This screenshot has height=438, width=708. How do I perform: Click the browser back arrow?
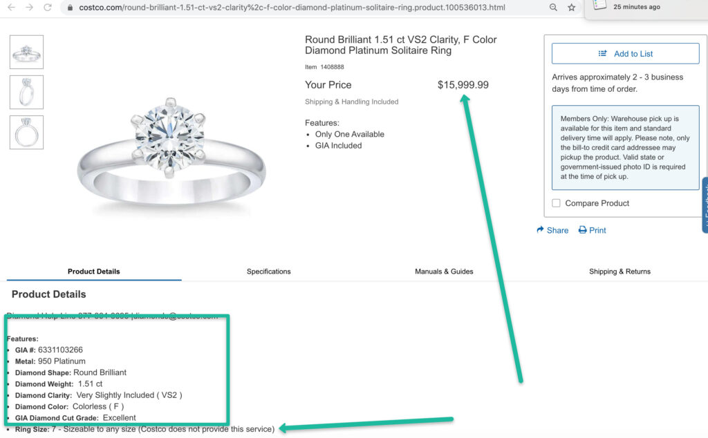pyautogui.click(x=11, y=8)
